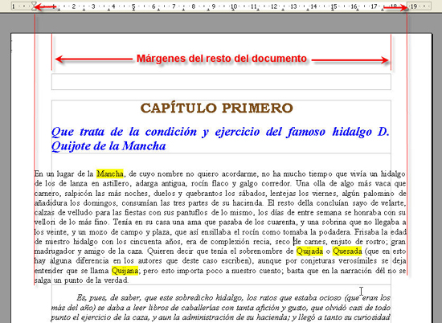Click the ruler at number 8

tap(194, 6)
